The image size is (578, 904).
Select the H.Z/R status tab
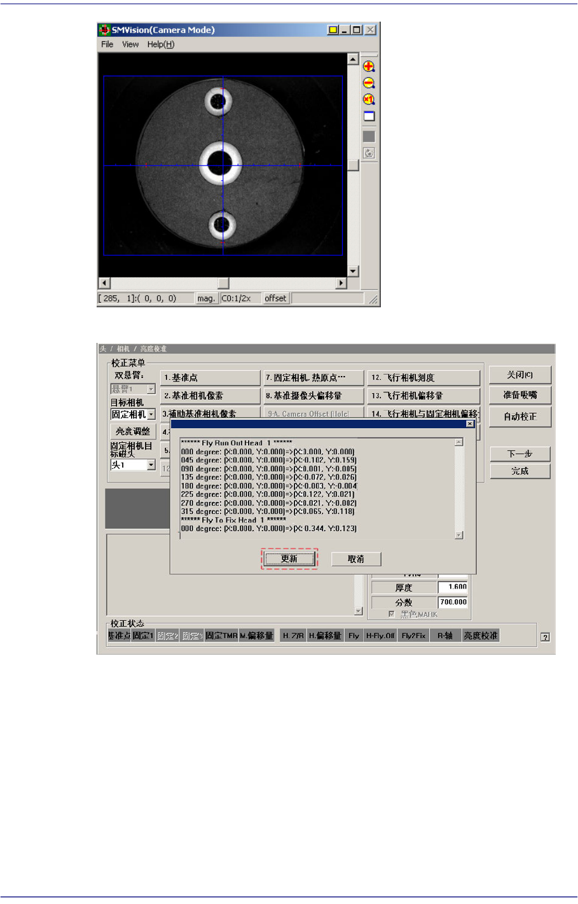(x=293, y=636)
